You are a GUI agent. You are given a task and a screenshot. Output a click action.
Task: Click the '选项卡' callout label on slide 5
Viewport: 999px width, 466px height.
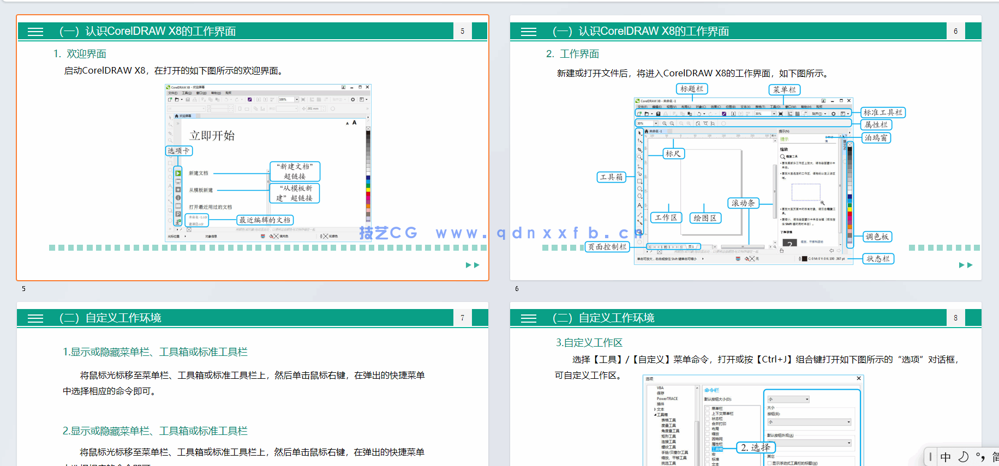tap(179, 151)
